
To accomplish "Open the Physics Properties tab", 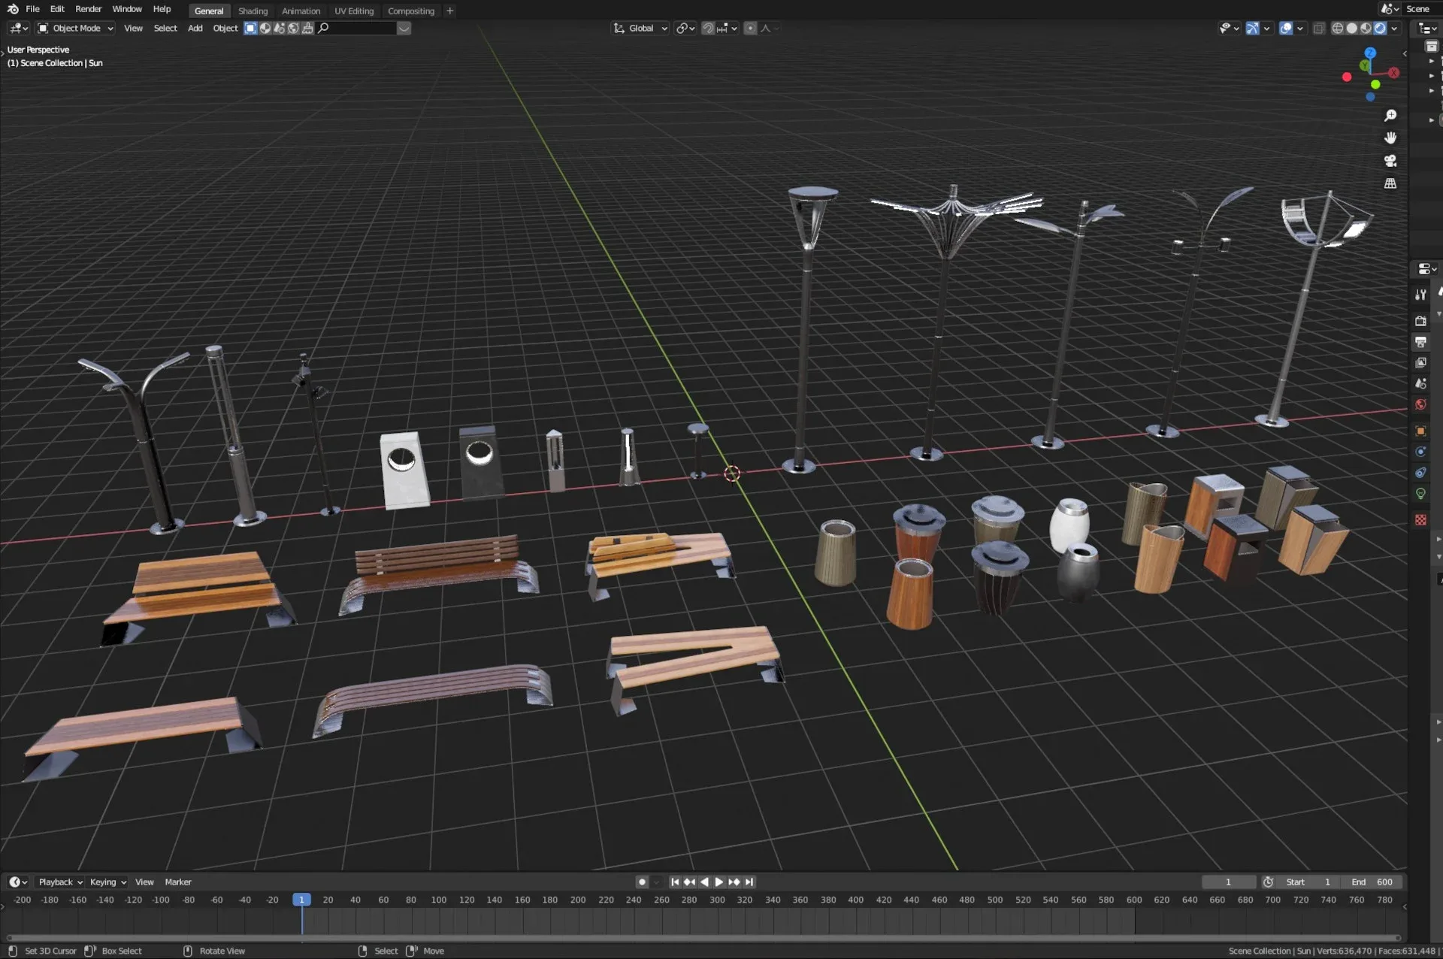I will [1421, 473].
